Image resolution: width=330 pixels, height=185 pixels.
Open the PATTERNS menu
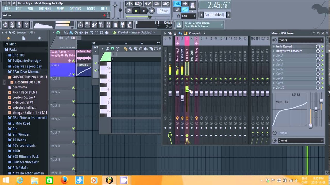click(45, 9)
